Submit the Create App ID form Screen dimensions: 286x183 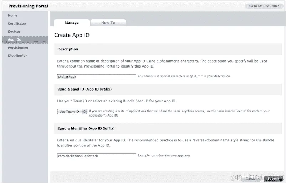(274, 178)
